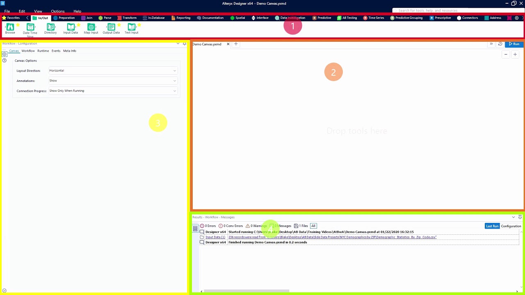Open the Predictive tool category
The image size is (525, 295).
pyautogui.click(x=322, y=18)
